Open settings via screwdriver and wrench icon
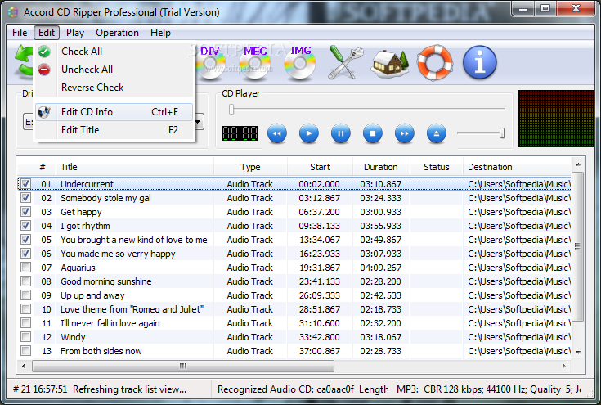The image size is (601, 405). [345, 62]
